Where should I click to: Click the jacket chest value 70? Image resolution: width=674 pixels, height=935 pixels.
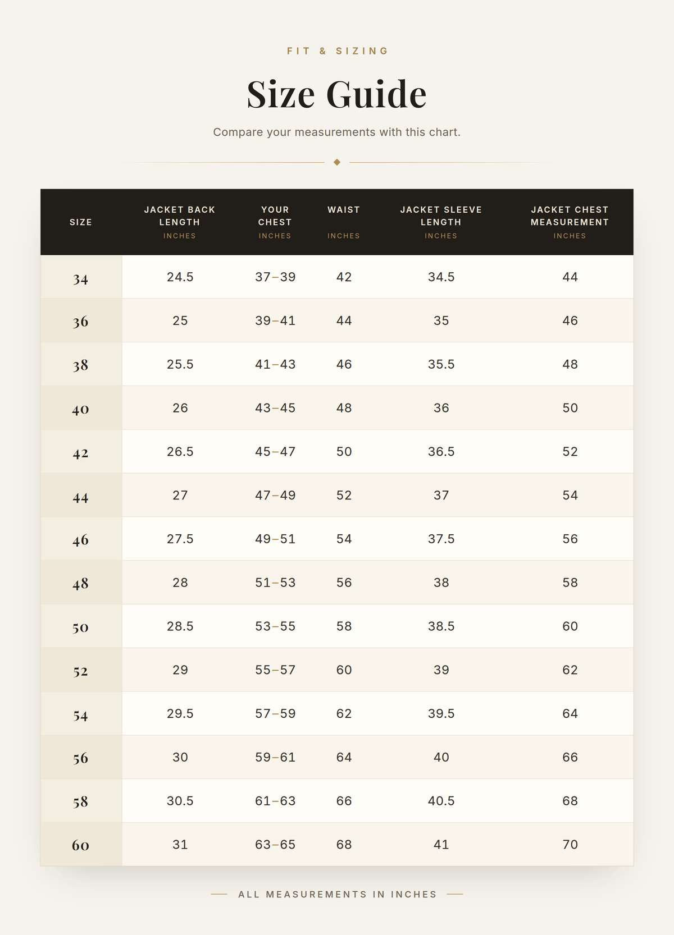(x=570, y=845)
